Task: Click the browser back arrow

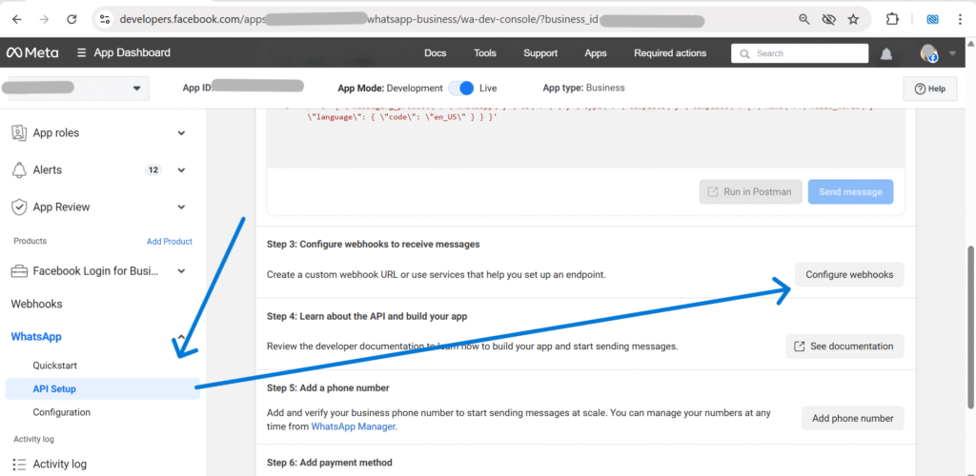Action: pos(16,18)
